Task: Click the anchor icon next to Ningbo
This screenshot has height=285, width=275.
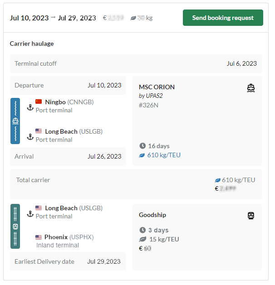Action: pyautogui.click(x=30, y=107)
